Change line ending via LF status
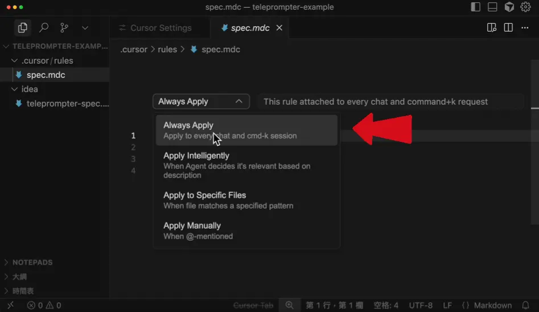539x312 pixels. tap(447, 305)
